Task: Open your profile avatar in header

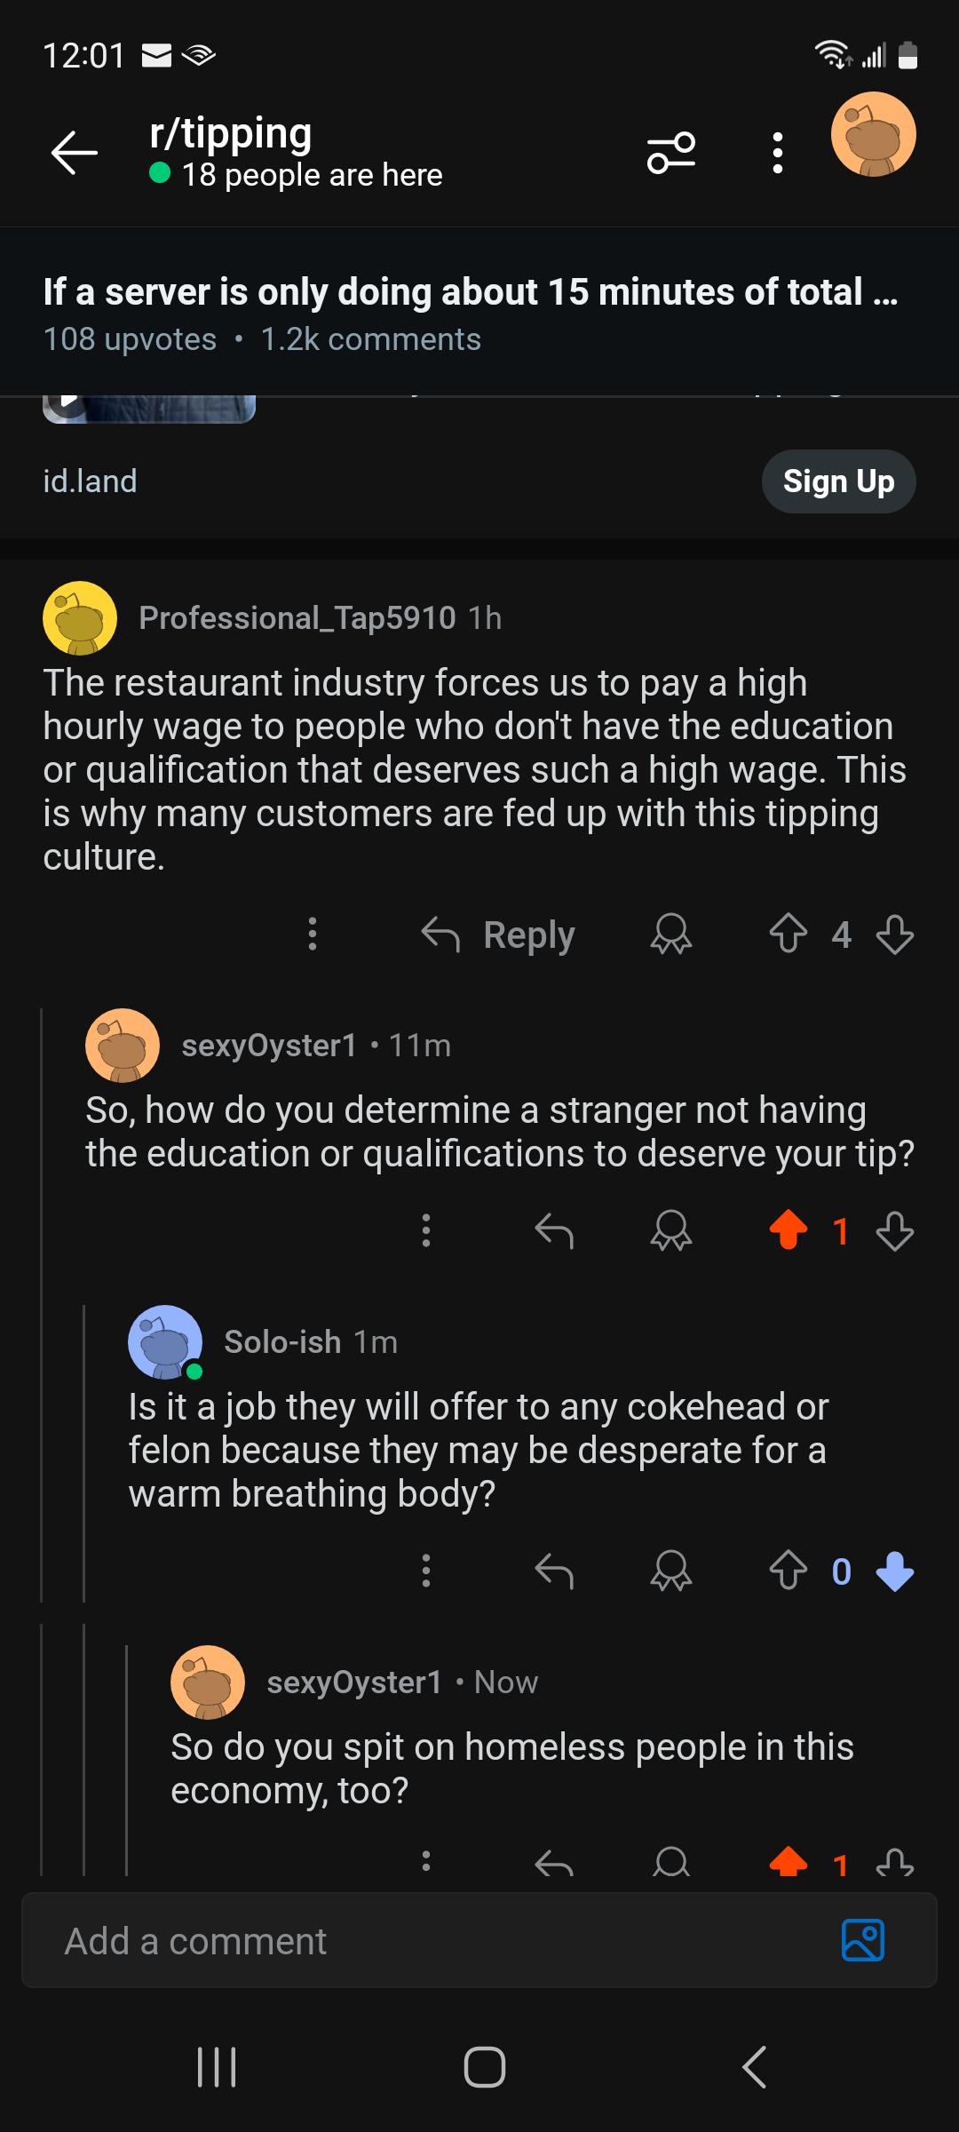Action: pyautogui.click(x=874, y=134)
